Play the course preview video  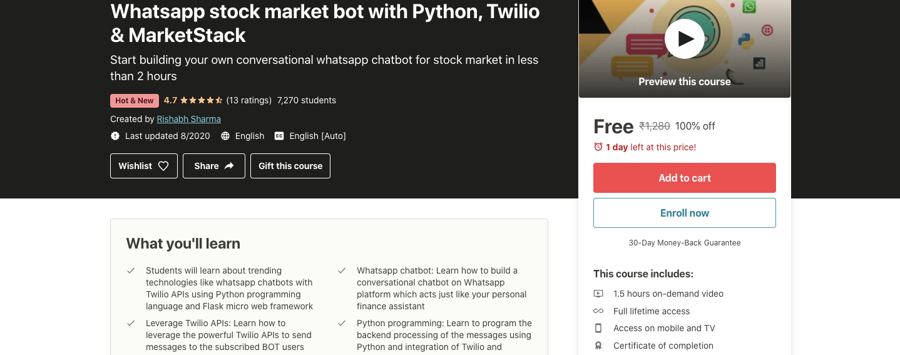pyautogui.click(x=684, y=39)
